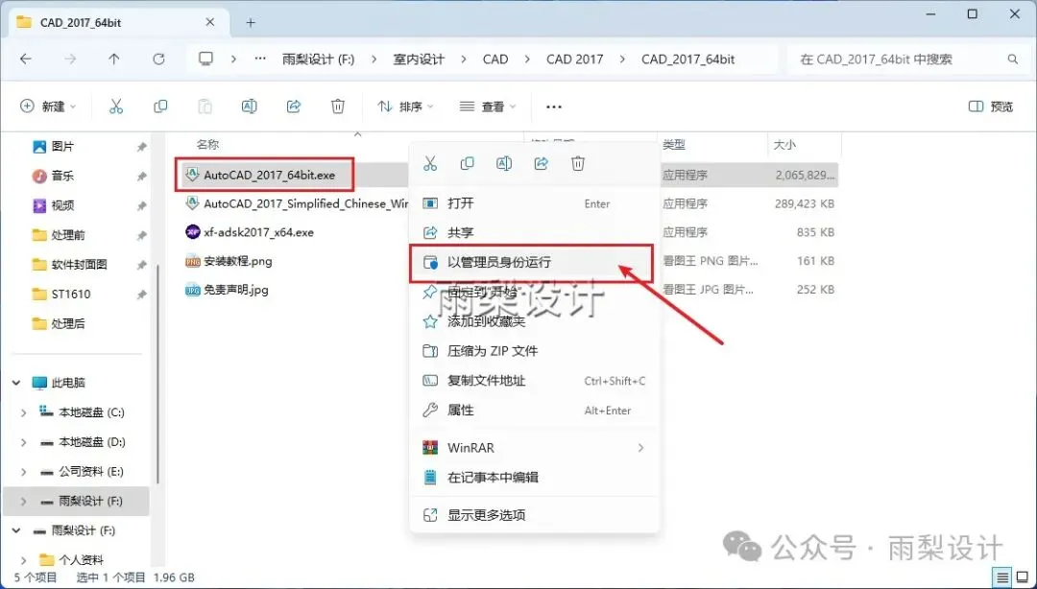Choose 压缩为 ZIP 文件
The width and height of the screenshot is (1037, 589).
[x=534, y=351]
